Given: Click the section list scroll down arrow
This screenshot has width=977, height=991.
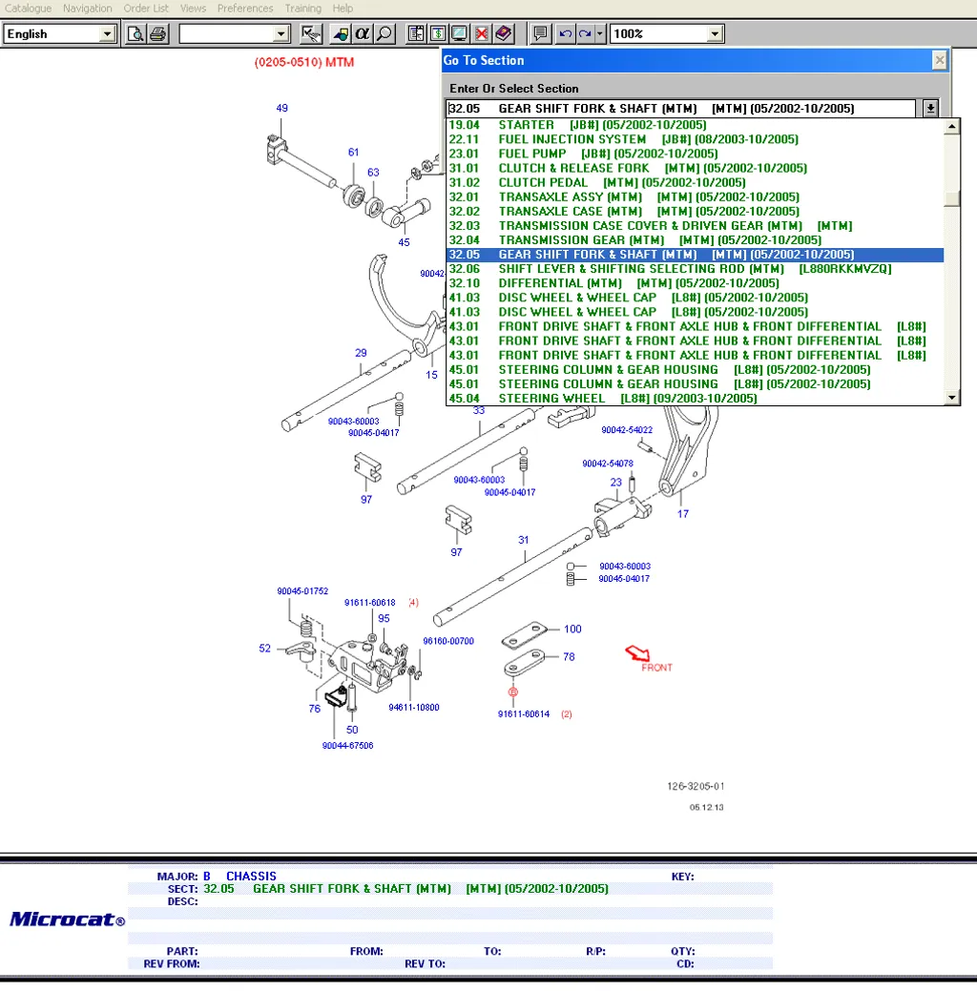Looking at the screenshot, I should [x=951, y=398].
